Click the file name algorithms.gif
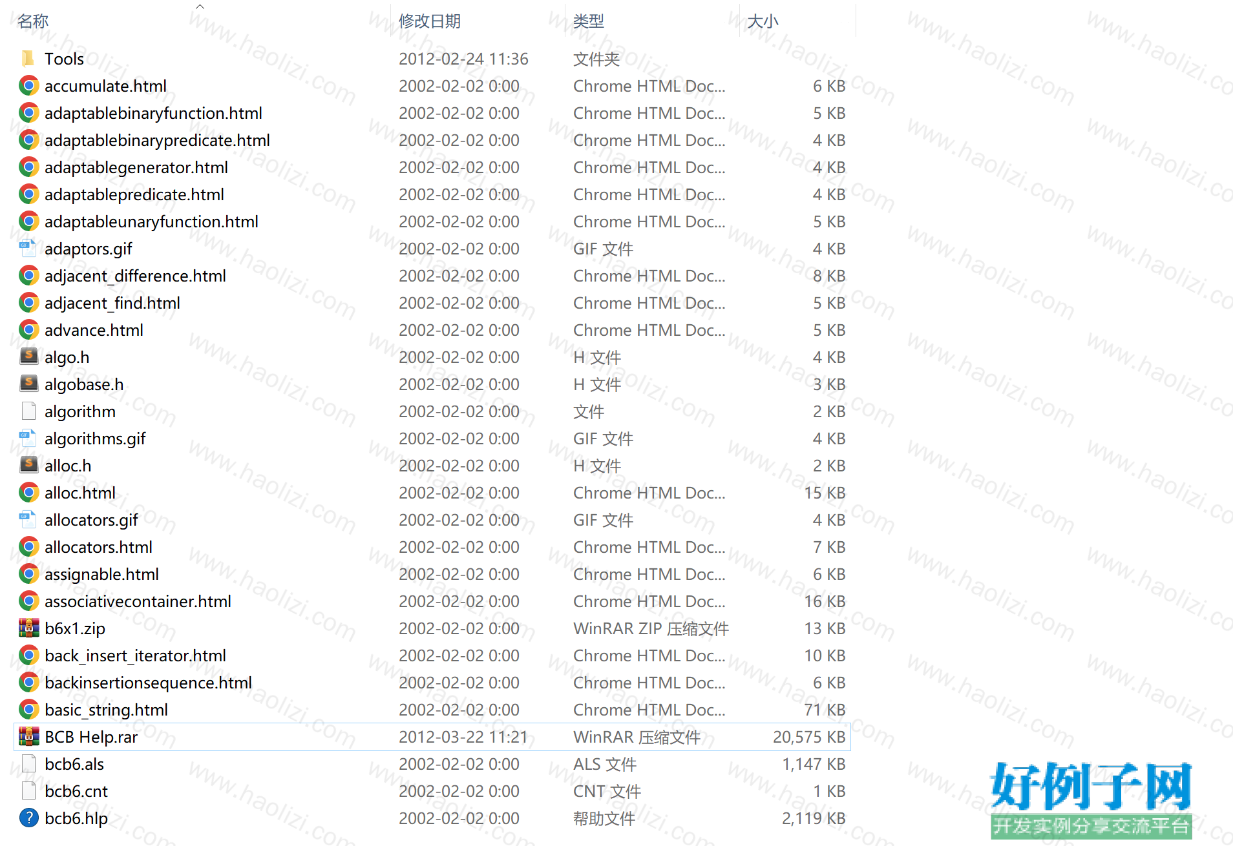The width and height of the screenshot is (1233, 846). tap(95, 438)
